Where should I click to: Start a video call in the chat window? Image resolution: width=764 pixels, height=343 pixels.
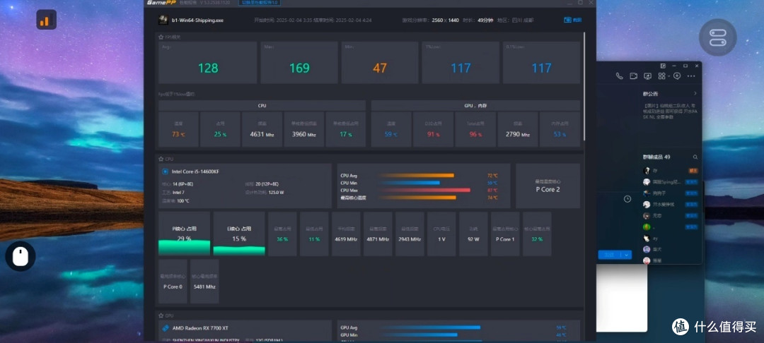[x=633, y=76]
